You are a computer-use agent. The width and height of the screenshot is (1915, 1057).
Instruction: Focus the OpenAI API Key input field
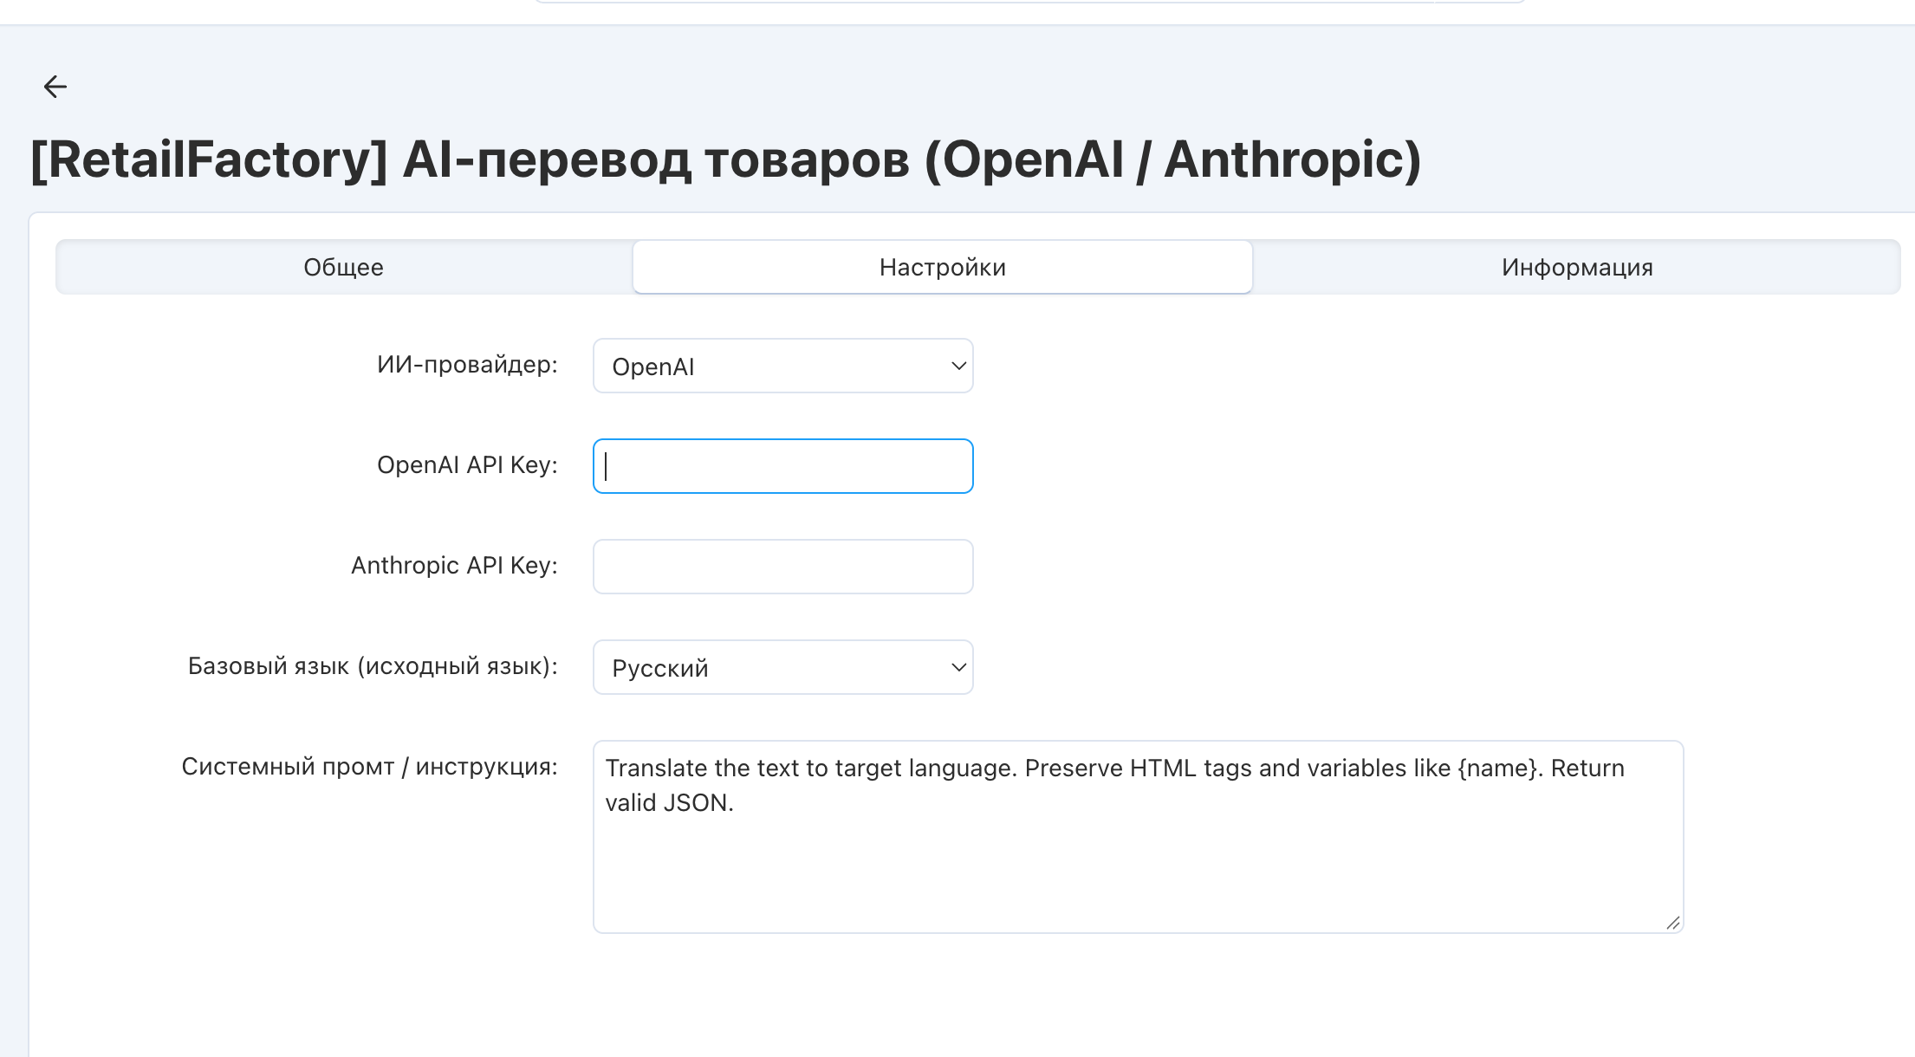(x=783, y=466)
